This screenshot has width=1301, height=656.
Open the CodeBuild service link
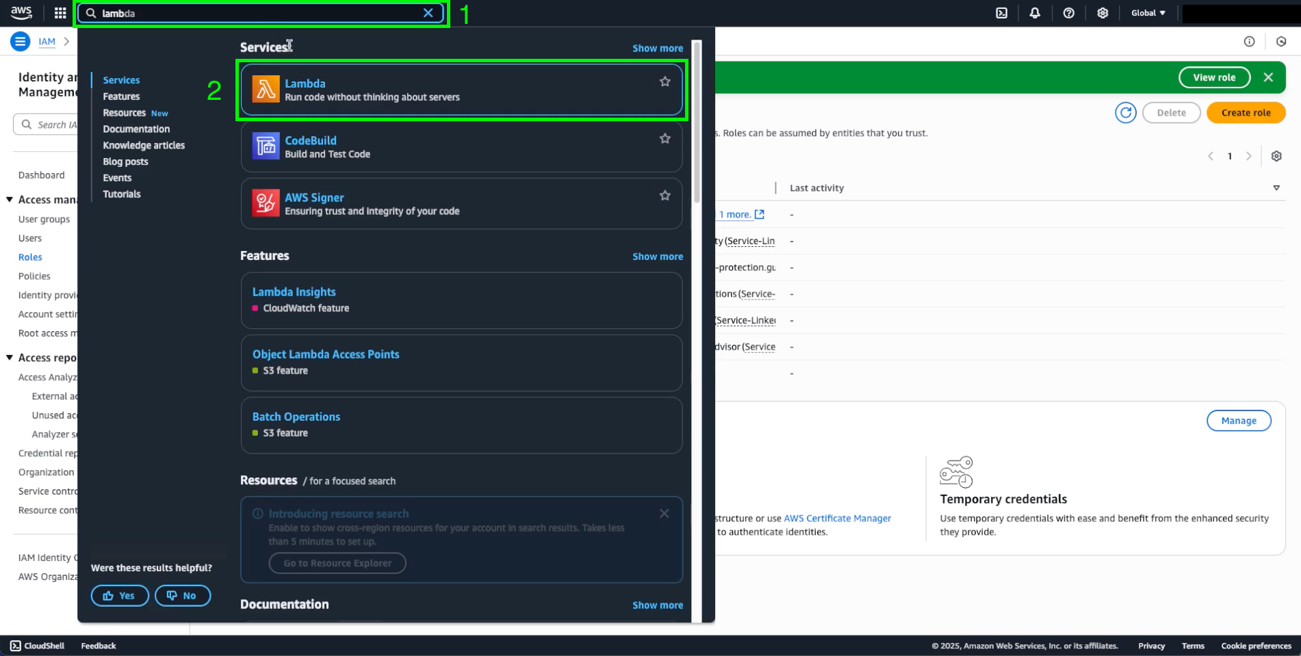[311, 140]
